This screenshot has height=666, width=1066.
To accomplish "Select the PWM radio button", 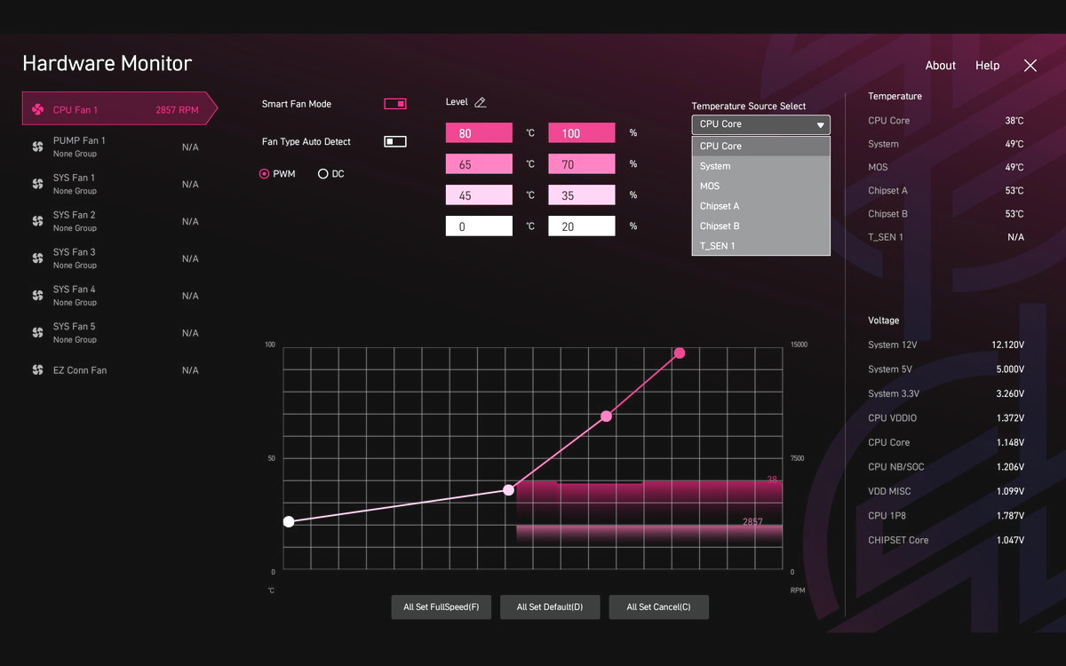I will click(x=264, y=174).
